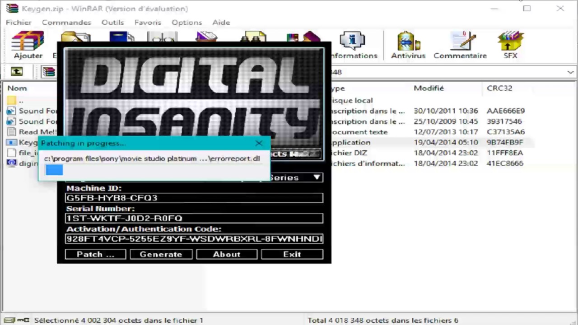Close the Patching in progress dialog
The image size is (578, 325).
pyautogui.click(x=259, y=143)
